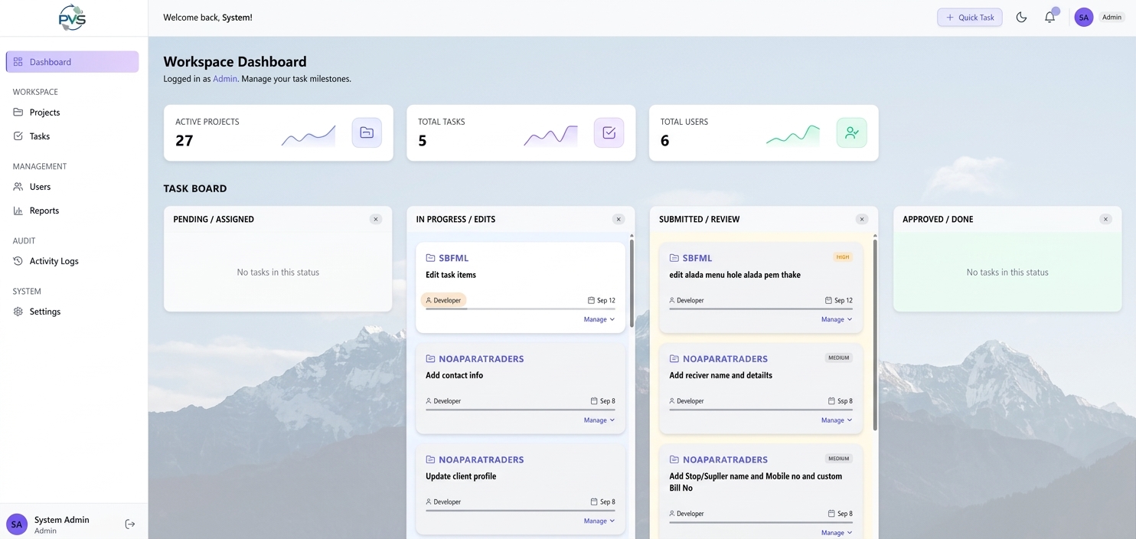This screenshot has height=539, width=1136.
Task: Open SBFML project on Edit task items card
Action: [454, 258]
